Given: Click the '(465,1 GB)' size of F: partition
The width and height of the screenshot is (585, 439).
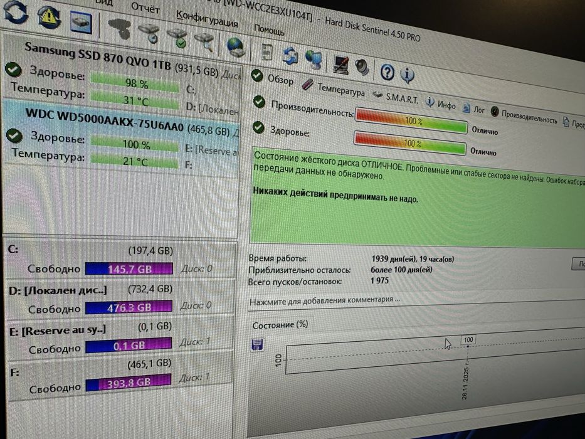Looking at the screenshot, I should 149,364.
